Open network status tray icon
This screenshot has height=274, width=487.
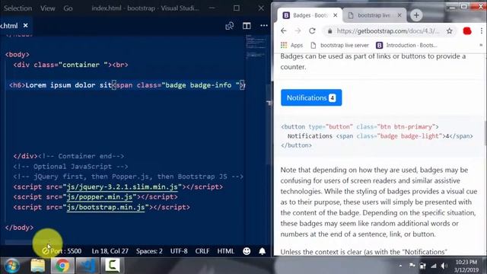[433, 266]
